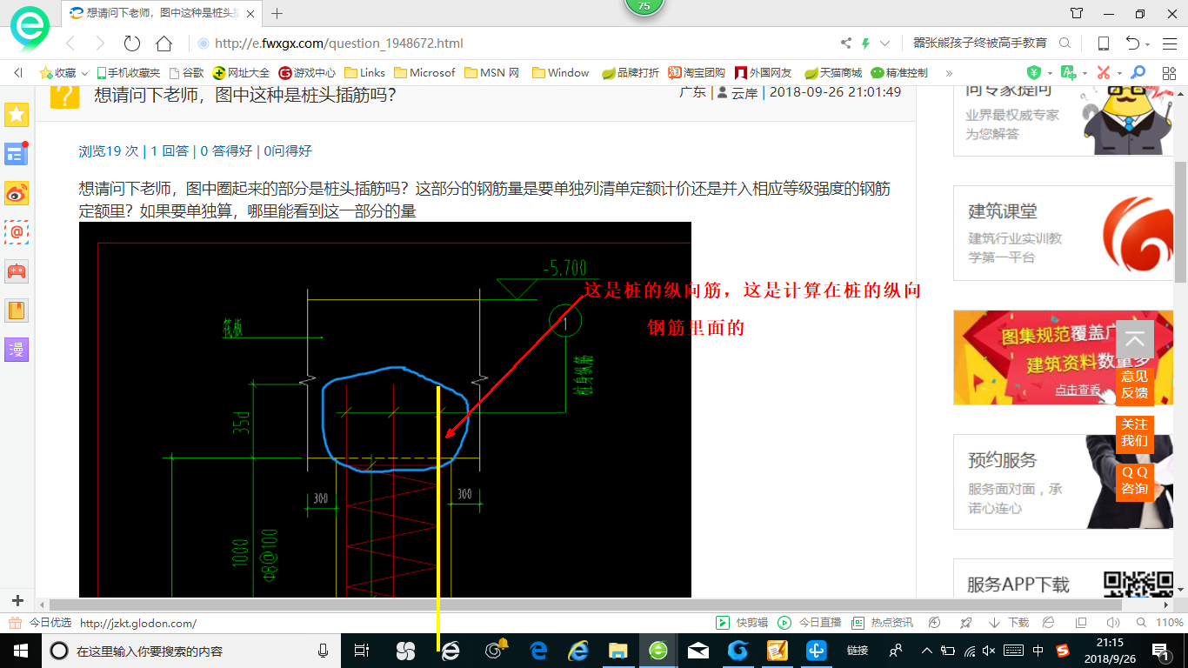Click the search magnifier in the search box

[1065, 43]
